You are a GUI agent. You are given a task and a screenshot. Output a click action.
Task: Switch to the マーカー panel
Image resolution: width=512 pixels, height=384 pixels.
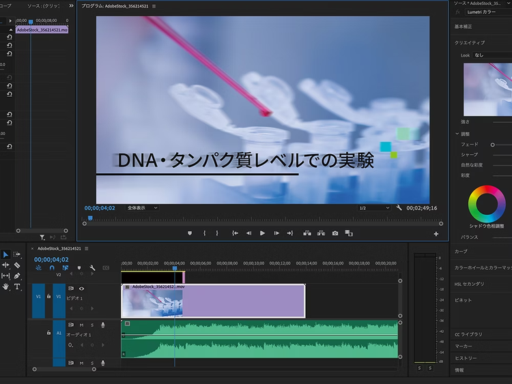[464, 346]
